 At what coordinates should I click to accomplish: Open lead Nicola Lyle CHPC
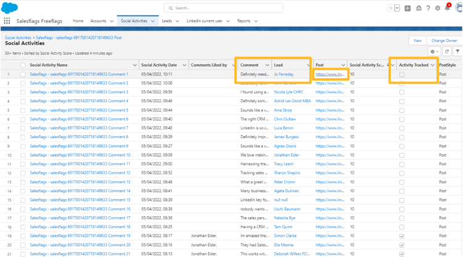pyautogui.click(x=288, y=92)
